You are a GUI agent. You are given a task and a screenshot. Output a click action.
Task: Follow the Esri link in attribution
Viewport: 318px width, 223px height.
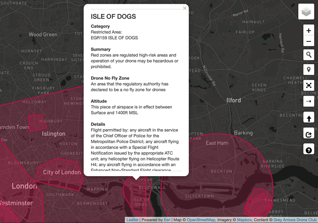167,220
